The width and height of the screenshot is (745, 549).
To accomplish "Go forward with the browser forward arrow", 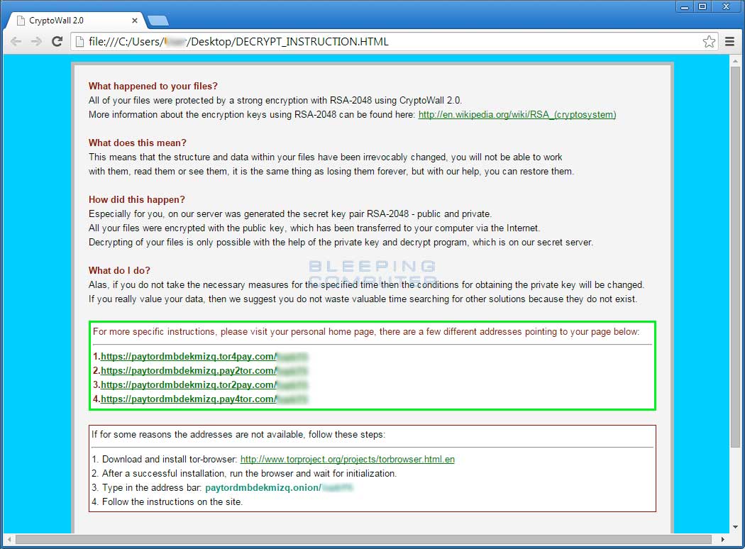I will coord(37,42).
